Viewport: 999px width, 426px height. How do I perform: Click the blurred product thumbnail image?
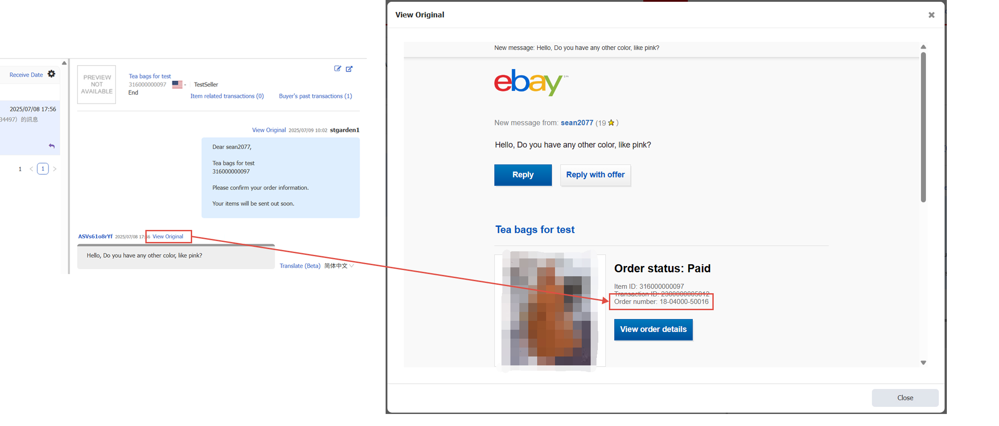tap(550, 311)
